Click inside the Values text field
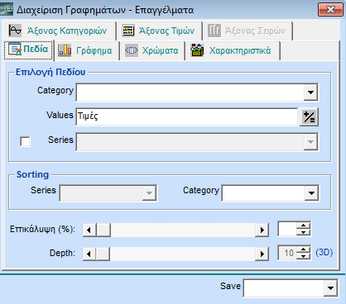Screen dimensions: 346x304 tap(187, 116)
